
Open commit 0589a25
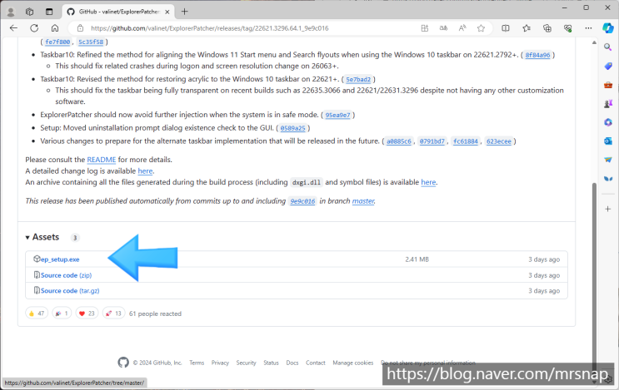tap(293, 128)
